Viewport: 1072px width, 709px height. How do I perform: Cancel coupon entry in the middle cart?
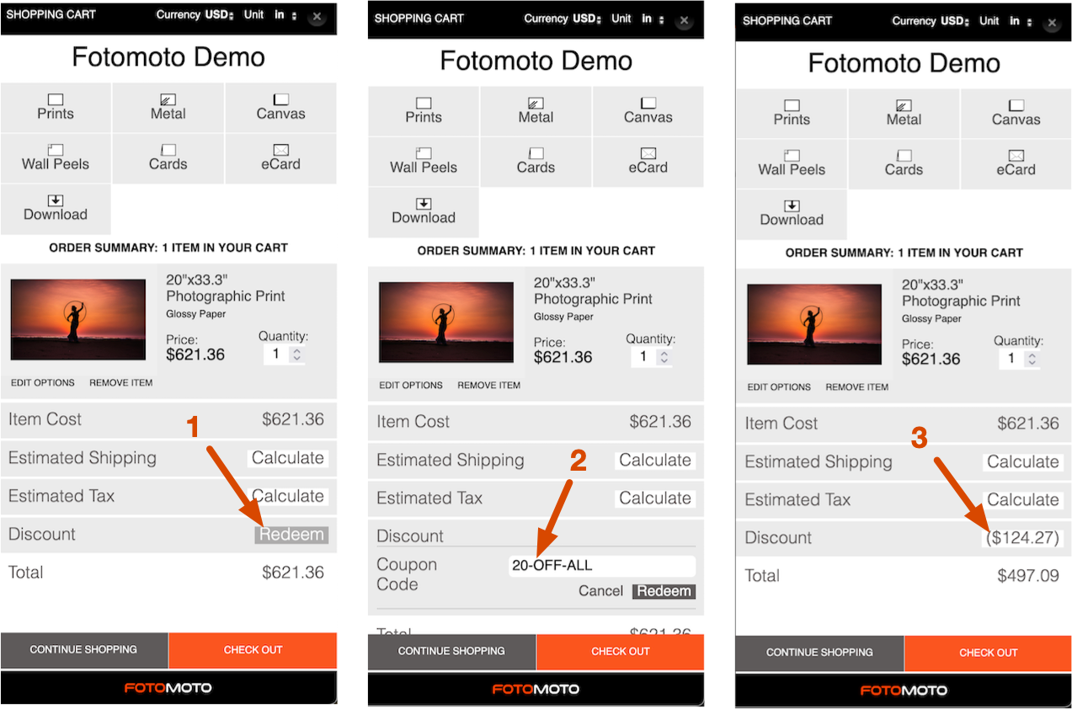(x=601, y=591)
